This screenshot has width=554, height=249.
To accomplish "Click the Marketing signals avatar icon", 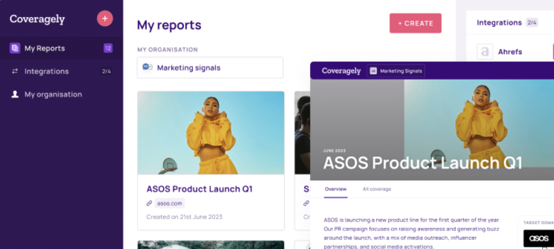I will [x=147, y=67].
